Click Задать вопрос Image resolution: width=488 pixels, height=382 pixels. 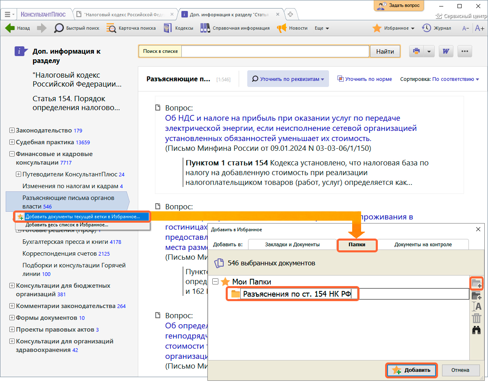[399, 6]
